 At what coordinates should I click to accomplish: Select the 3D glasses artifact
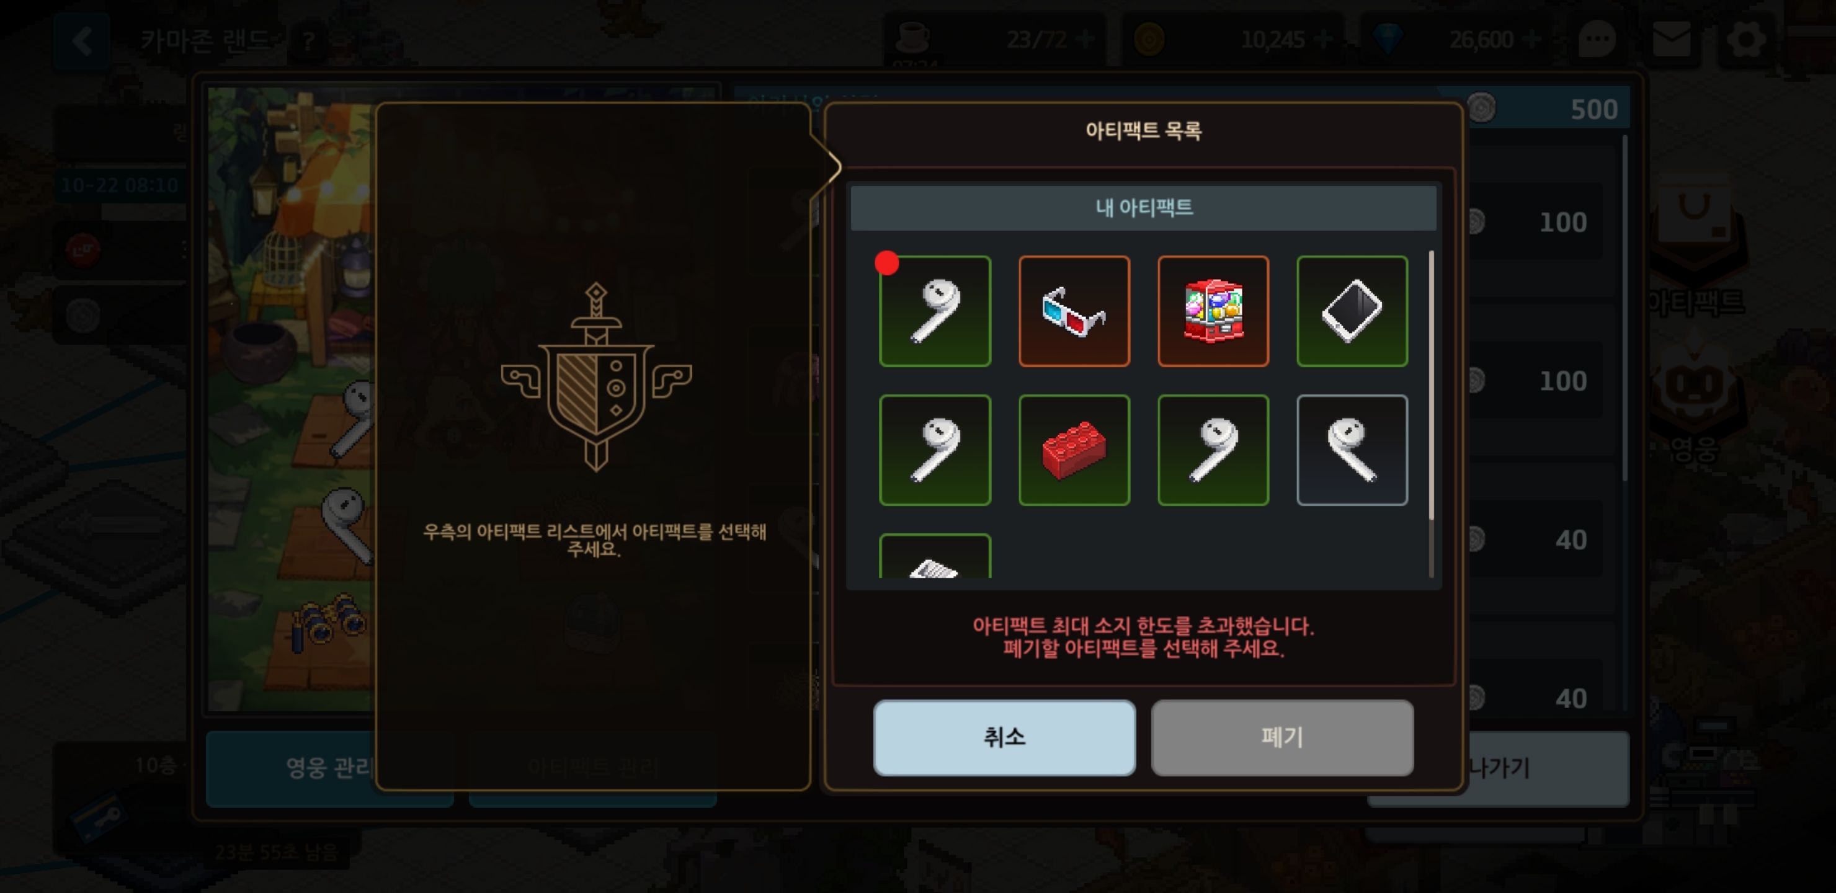tap(1074, 311)
